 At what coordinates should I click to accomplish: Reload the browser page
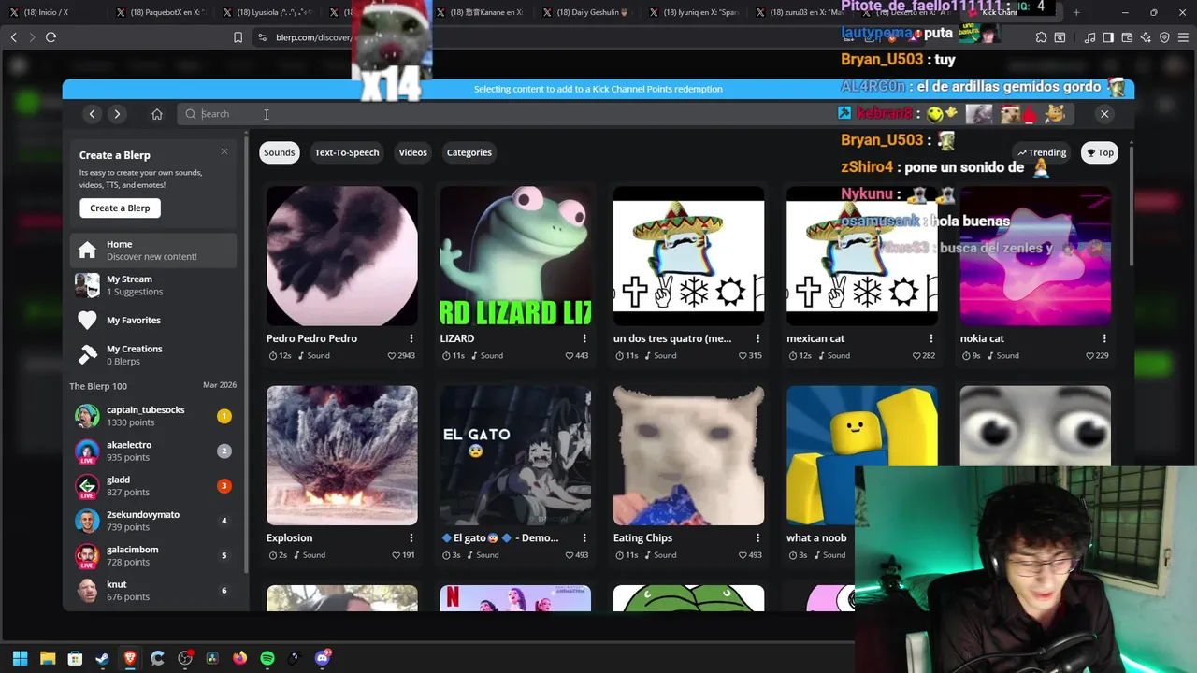[x=51, y=37]
